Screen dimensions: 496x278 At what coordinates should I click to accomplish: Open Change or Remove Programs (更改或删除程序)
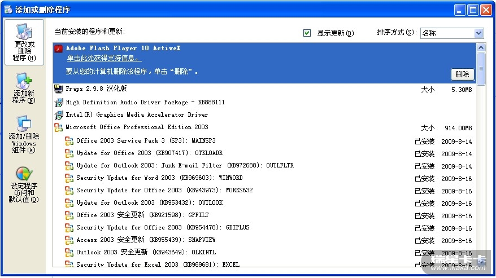24,42
